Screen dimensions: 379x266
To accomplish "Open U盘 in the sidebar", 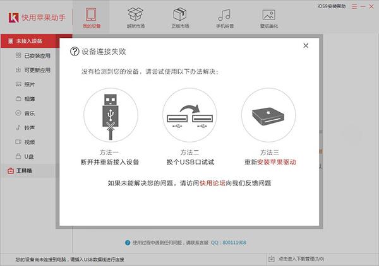I will (x=25, y=156).
